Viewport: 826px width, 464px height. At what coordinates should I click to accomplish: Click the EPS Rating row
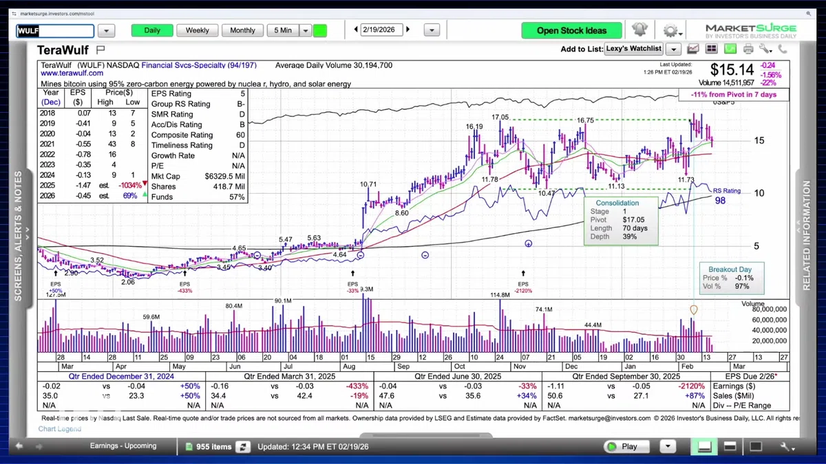coord(198,93)
